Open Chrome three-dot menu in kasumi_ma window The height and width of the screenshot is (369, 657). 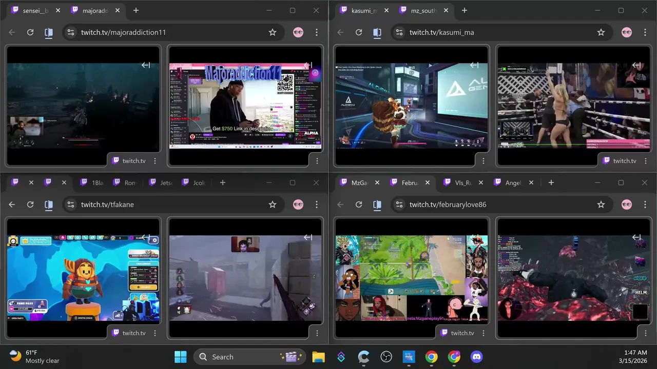[645, 32]
